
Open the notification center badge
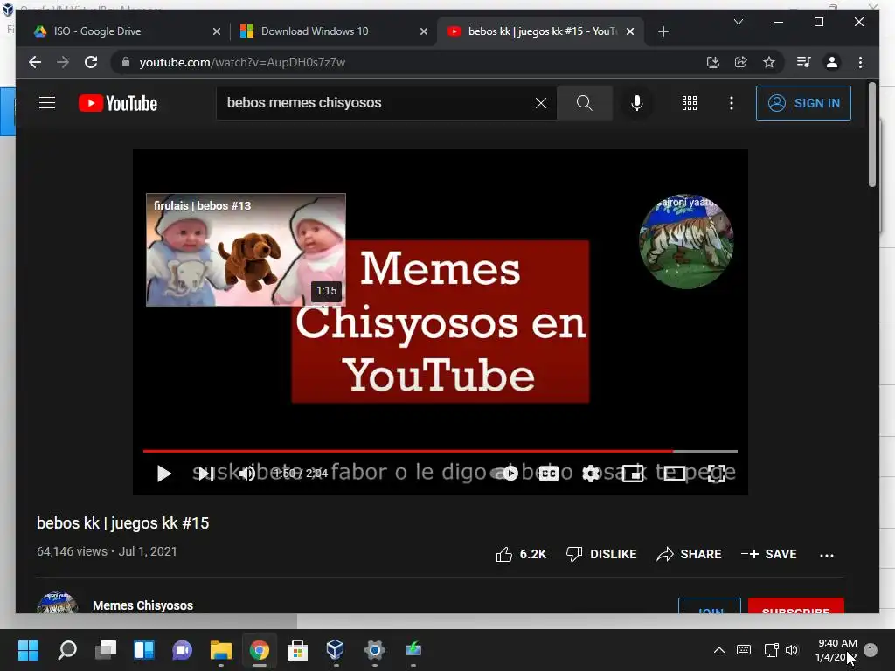(x=871, y=650)
